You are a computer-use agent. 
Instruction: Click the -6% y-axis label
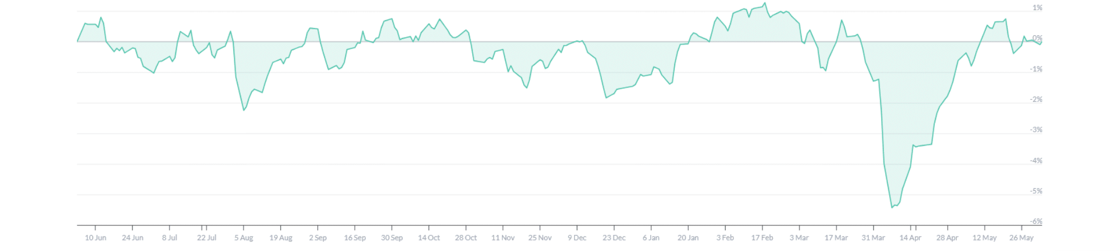tap(1036, 221)
